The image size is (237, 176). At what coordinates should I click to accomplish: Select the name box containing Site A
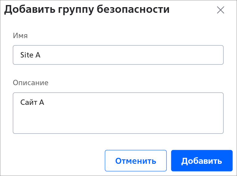tap(118, 55)
